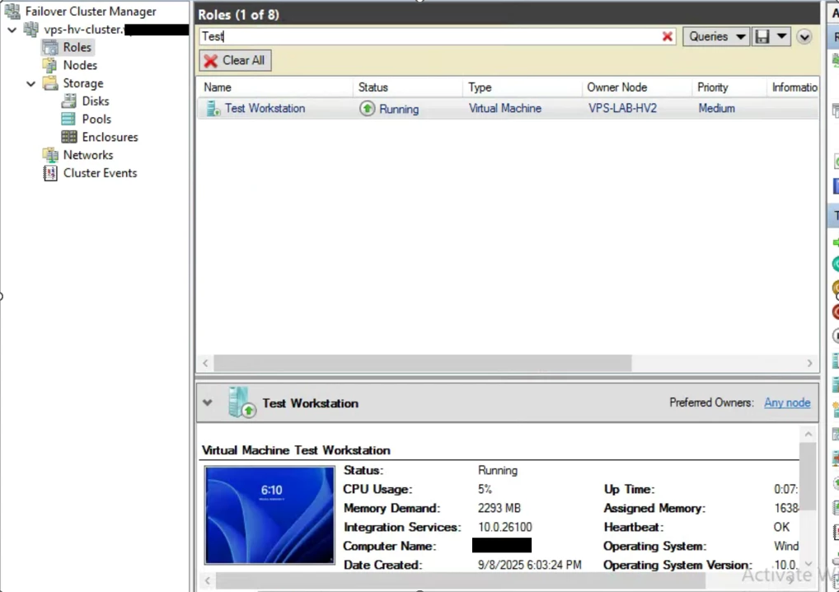Click the VM desktop preview thumbnail

point(270,515)
